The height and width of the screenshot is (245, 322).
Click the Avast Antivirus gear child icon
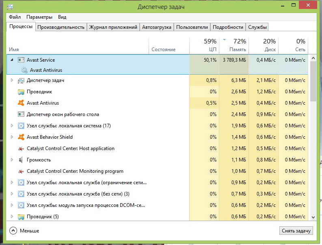(x=24, y=70)
